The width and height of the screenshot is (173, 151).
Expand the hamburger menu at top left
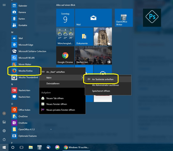4,5
